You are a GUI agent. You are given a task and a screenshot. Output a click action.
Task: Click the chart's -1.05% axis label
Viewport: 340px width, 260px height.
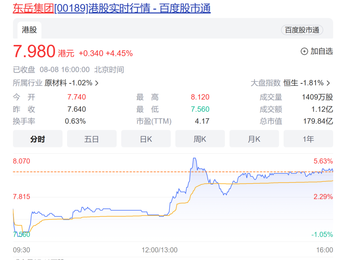pos(322,234)
